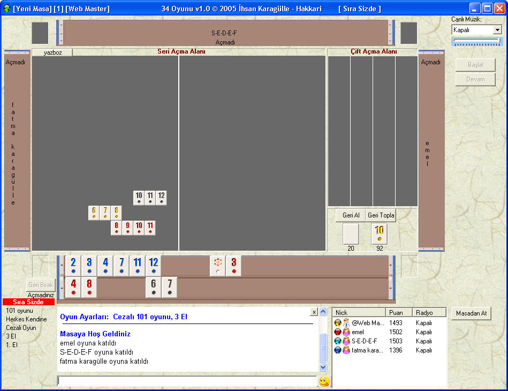Viewport: 508px width, 391px height.
Task: Click the globe icon in the title bar
Action: pos(6,8)
